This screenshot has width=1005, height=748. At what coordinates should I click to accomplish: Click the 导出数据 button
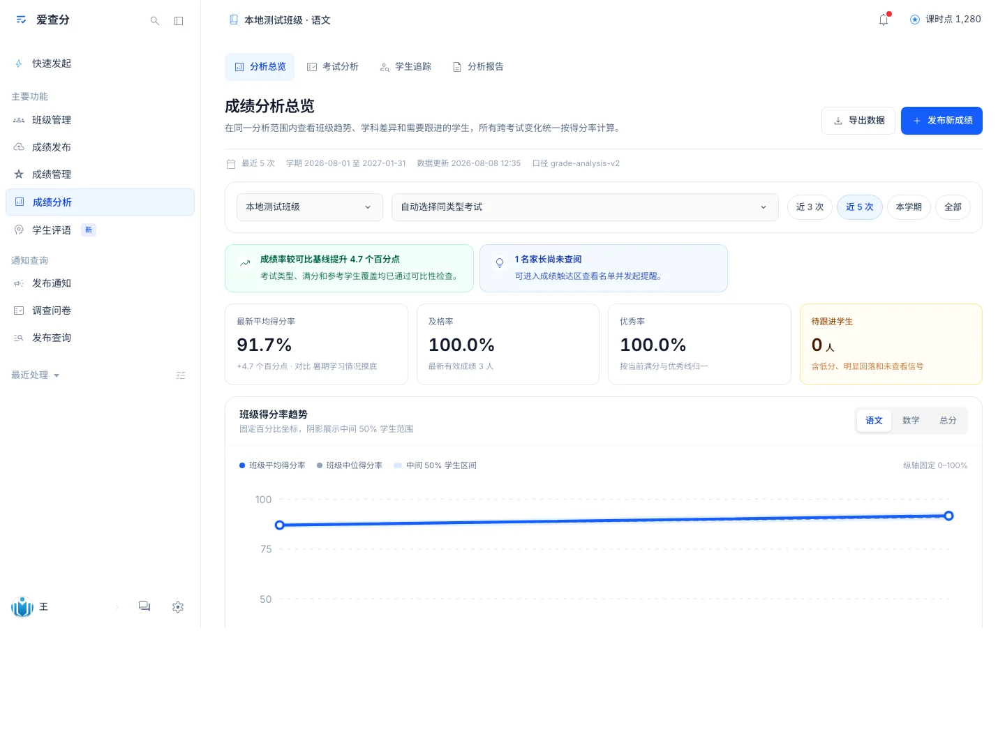tap(858, 121)
